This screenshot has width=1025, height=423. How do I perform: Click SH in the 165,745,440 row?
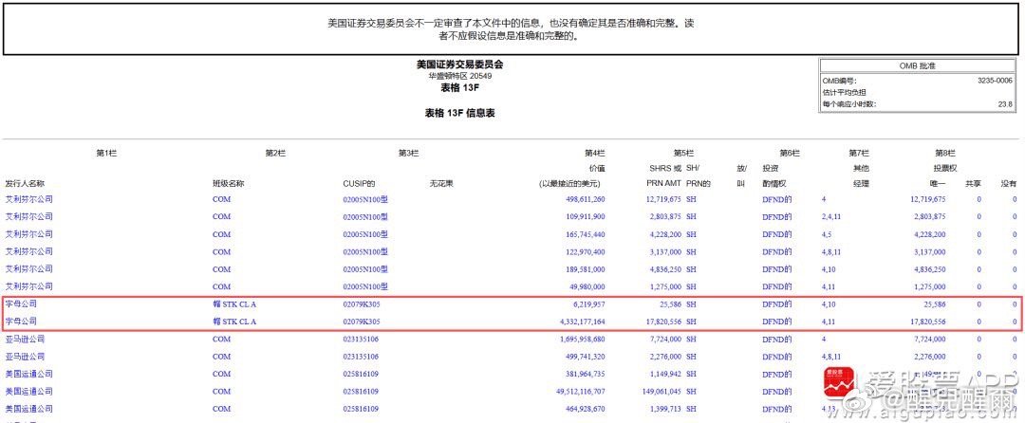tap(692, 234)
